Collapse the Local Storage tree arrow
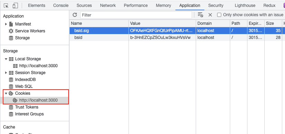Image resolution: width=285 pixels, height=134 pixels. coord(6,59)
